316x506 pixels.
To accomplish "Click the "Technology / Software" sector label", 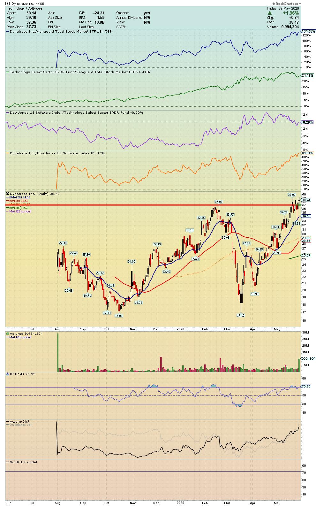I will (24, 8).
